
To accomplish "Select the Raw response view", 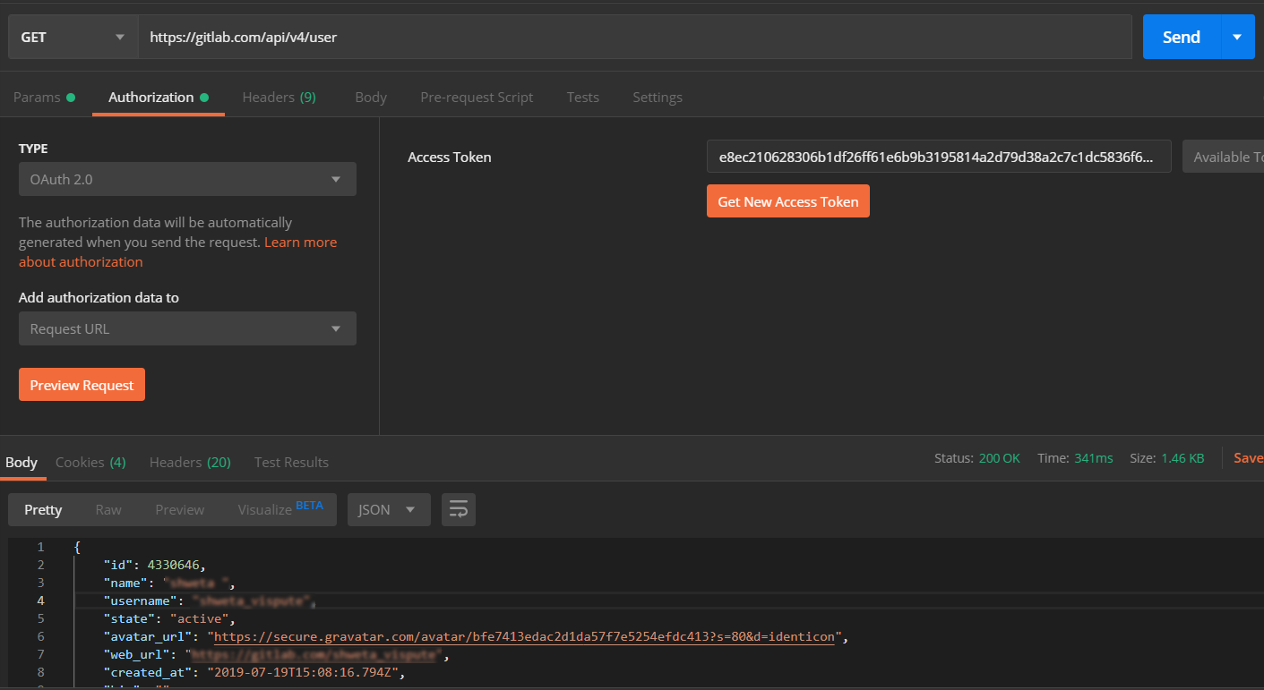I will click(x=107, y=509).
